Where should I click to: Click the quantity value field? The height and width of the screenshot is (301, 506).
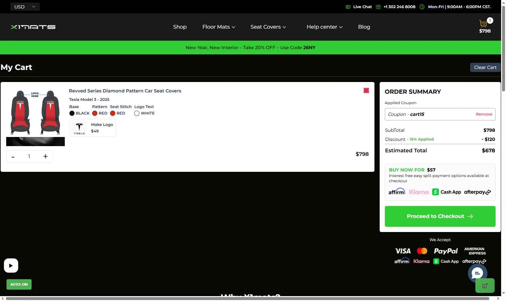click(29, 157)
